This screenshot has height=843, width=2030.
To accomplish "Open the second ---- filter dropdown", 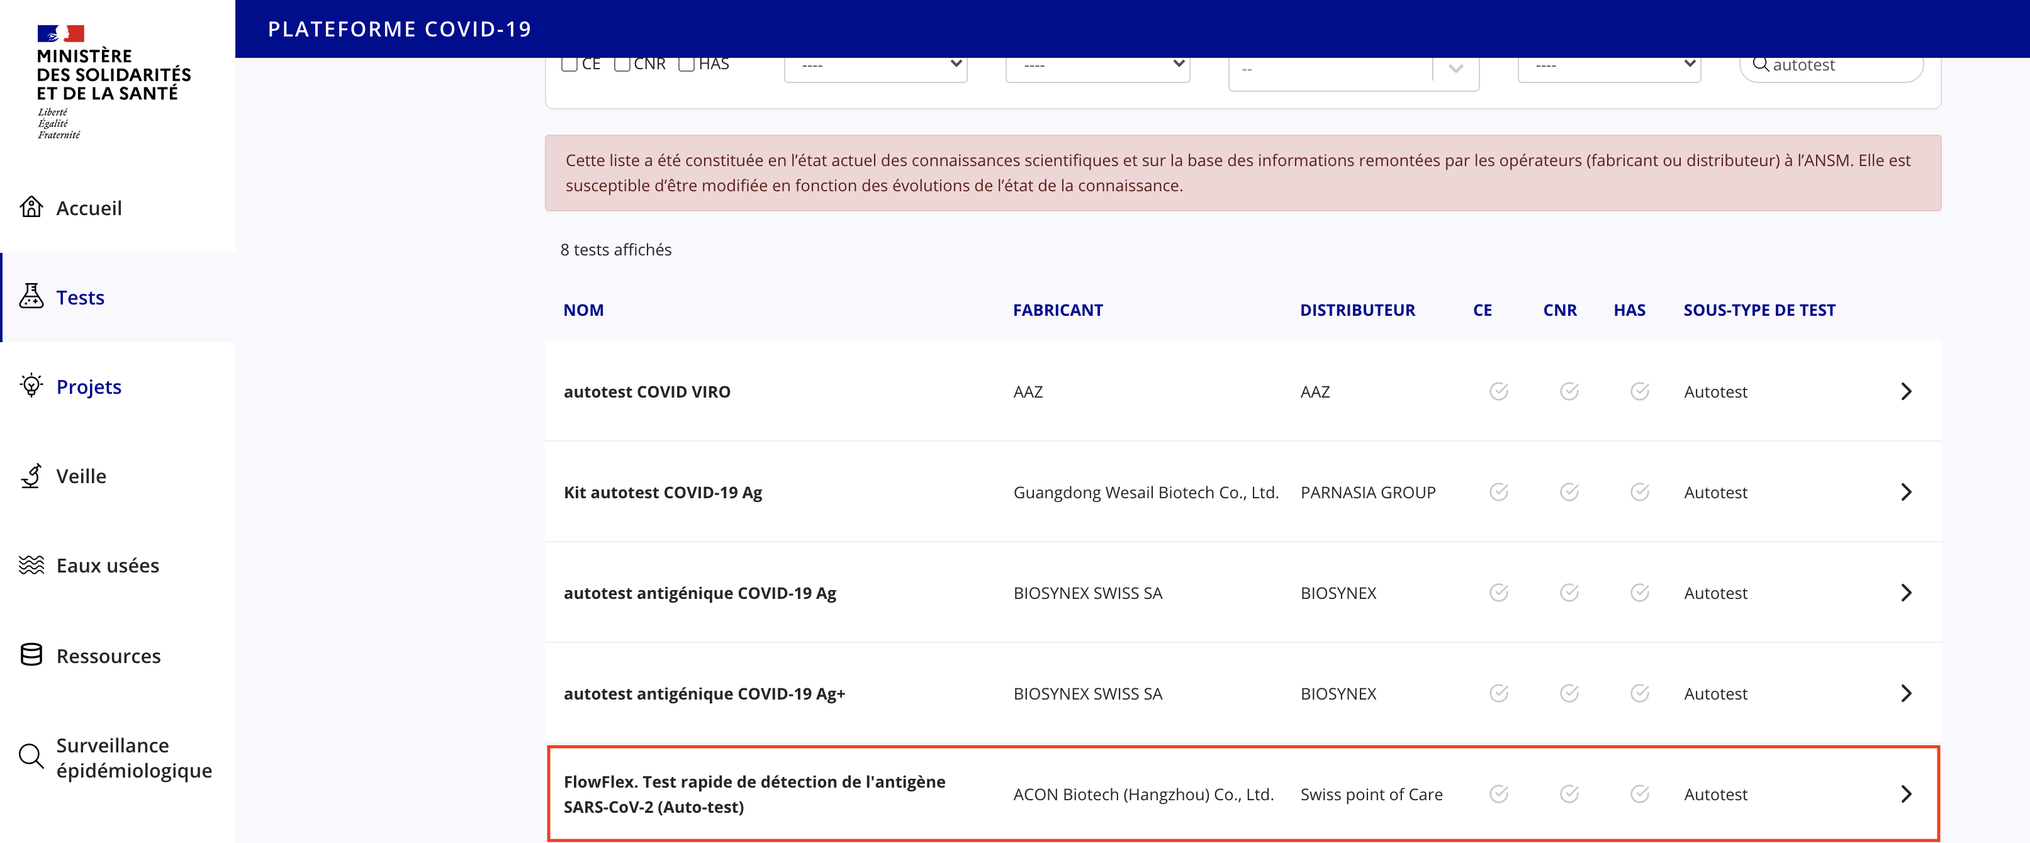I will pyautogui.click(x=1097, y=68).
